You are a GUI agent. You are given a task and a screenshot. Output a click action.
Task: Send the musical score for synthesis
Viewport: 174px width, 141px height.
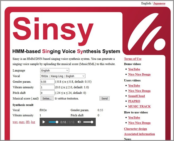click(104, 98)
